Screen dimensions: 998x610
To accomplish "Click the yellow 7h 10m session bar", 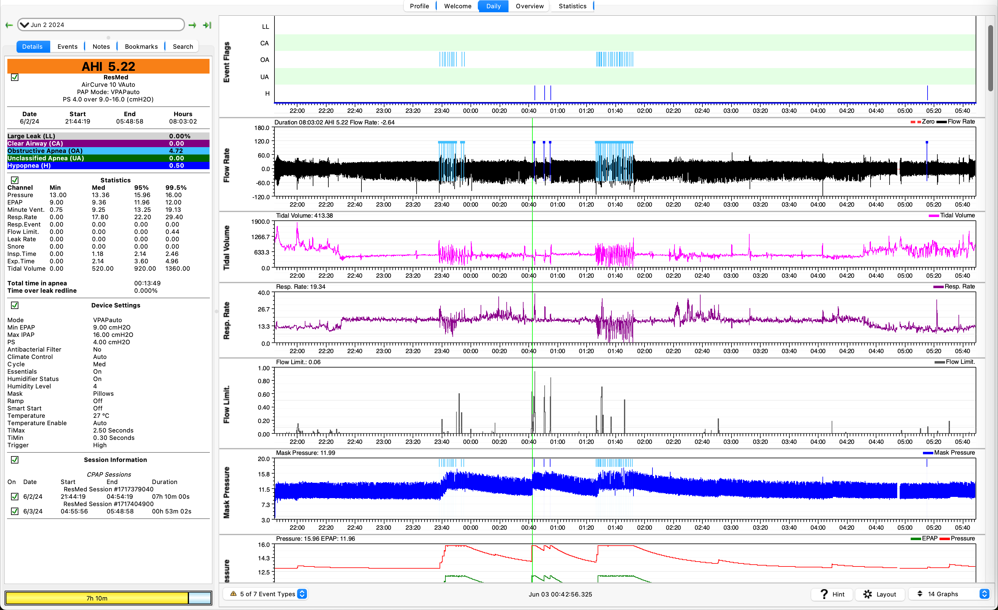I will coord(97,598).
